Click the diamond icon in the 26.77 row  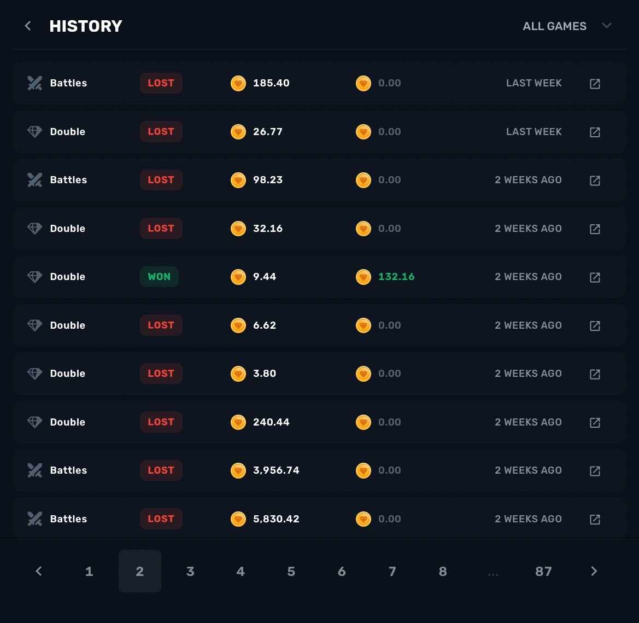[x=34, y=132]
